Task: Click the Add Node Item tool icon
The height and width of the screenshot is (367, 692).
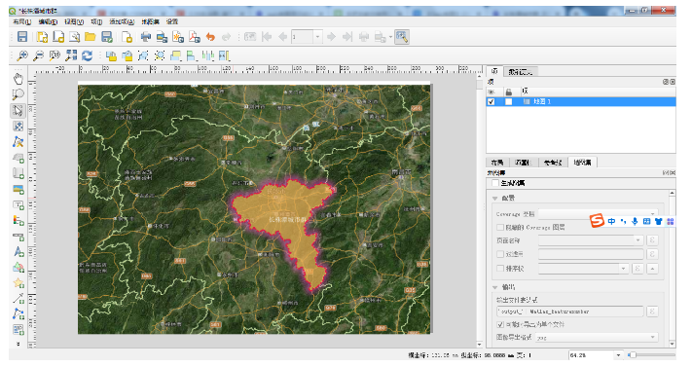Action: [x=18, y=314]
